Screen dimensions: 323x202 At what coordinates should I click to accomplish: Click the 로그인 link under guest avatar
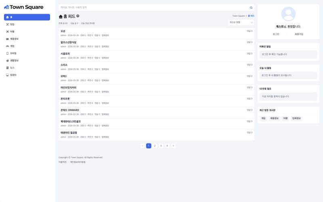coord(276,34)
